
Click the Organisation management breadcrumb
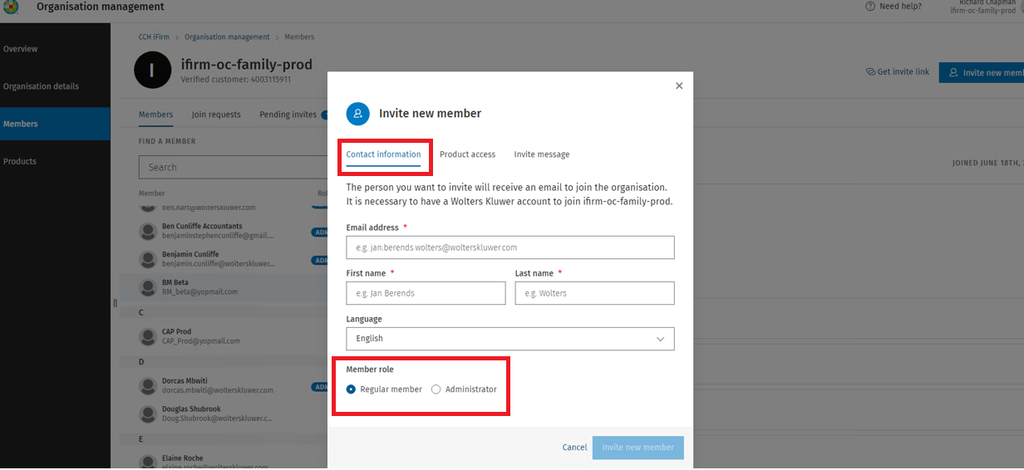coord(227,37)
